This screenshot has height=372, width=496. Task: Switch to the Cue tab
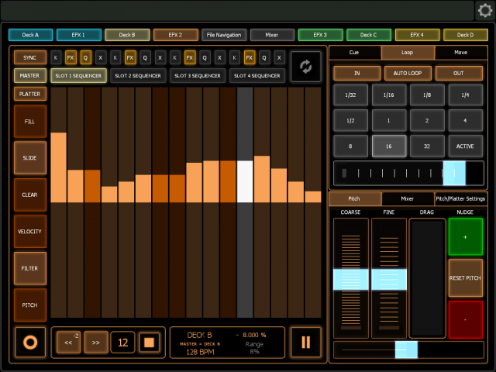354,53
